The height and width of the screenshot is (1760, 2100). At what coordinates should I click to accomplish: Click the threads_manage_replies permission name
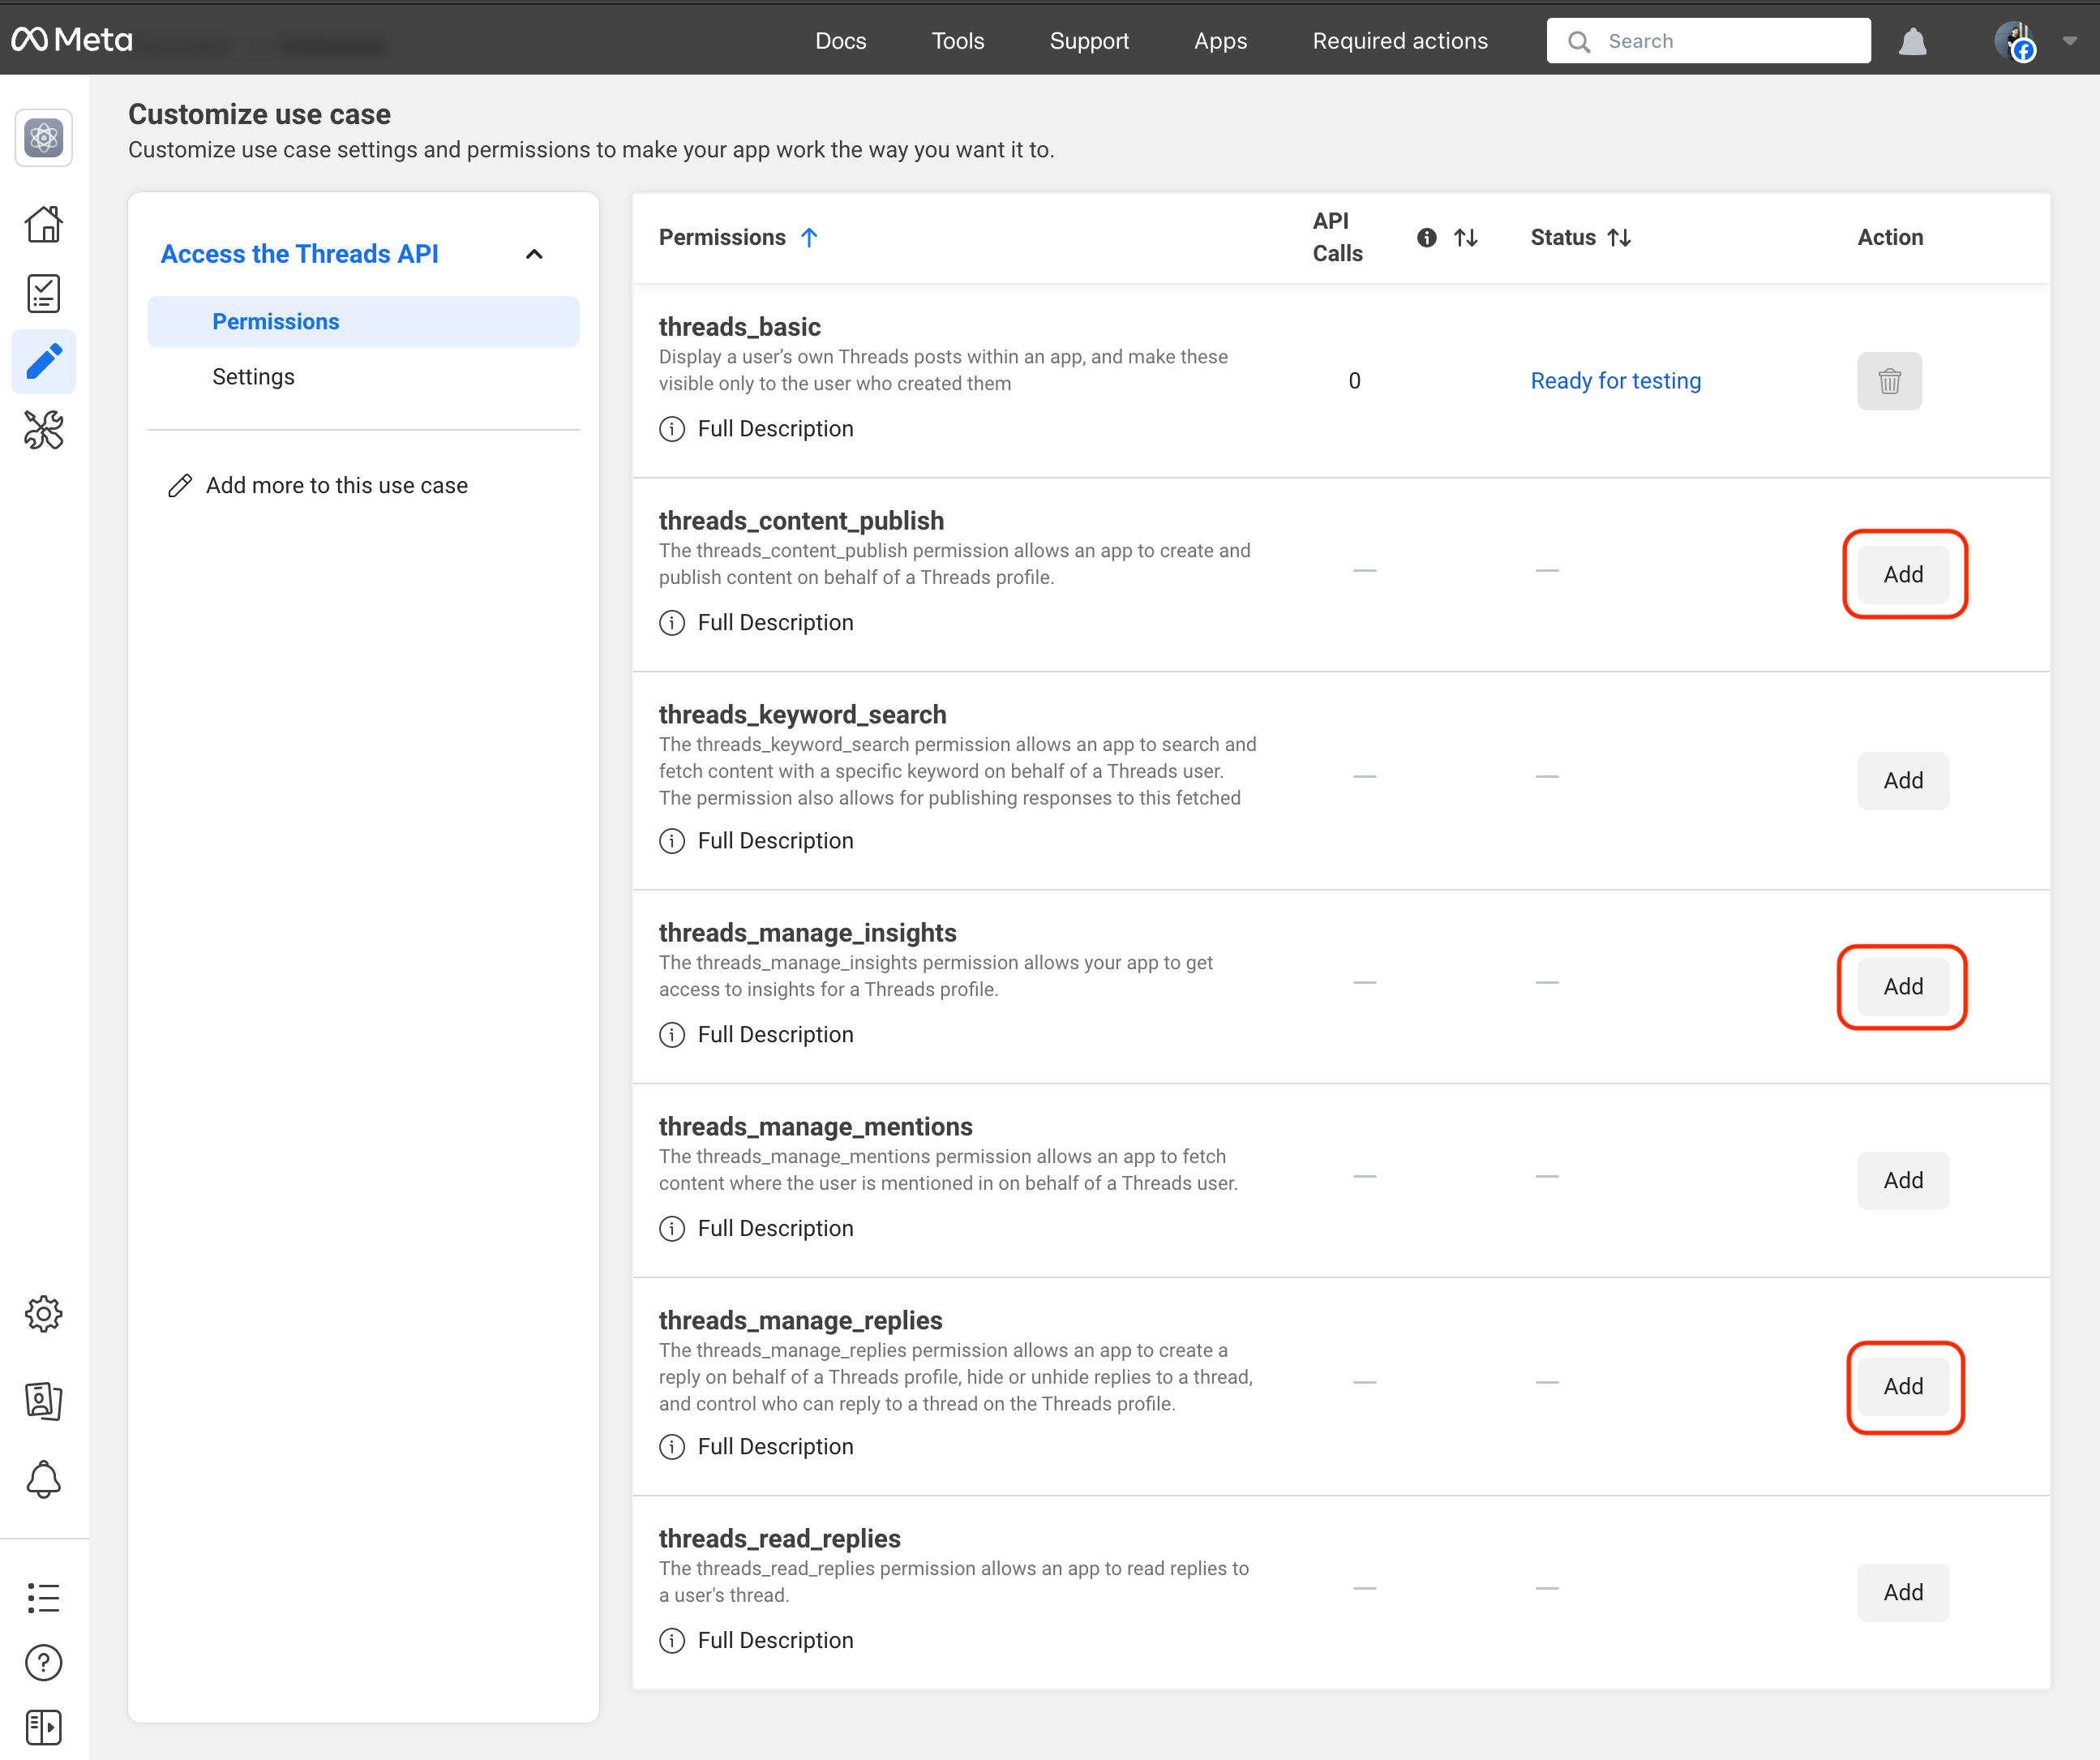[x=800, y=1322]
